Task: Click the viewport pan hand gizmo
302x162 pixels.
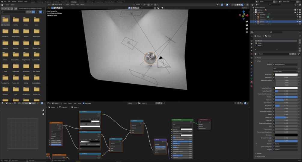Action: (x=247, y=25)
